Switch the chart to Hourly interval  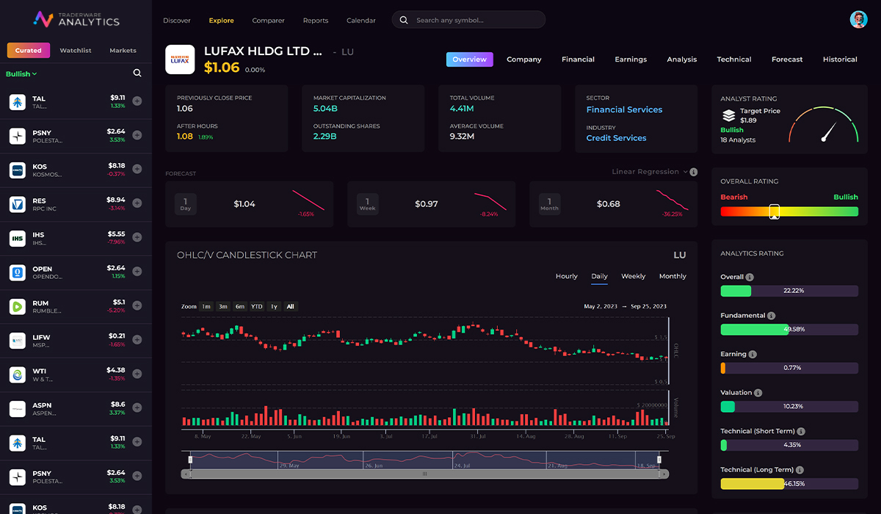567,277
